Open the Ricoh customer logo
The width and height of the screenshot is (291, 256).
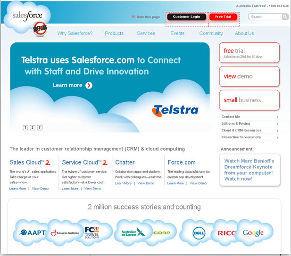click(x=226, y=233)
